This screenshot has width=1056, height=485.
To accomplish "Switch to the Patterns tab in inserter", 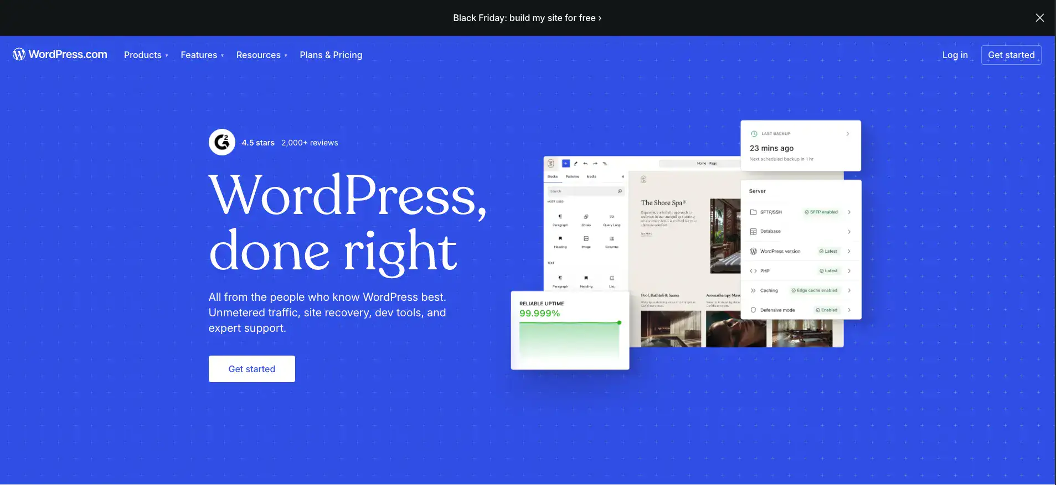I will click(572, 176).
